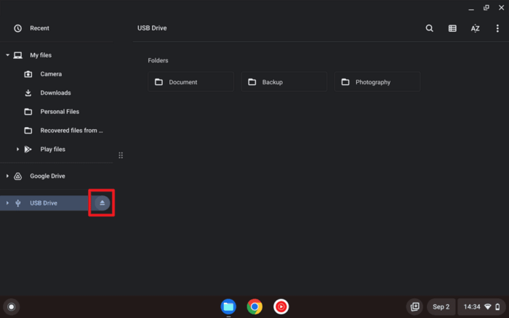Viewport: 509px width, 318px height.
Task: Click the battery status icon
Action: (497, 306)
